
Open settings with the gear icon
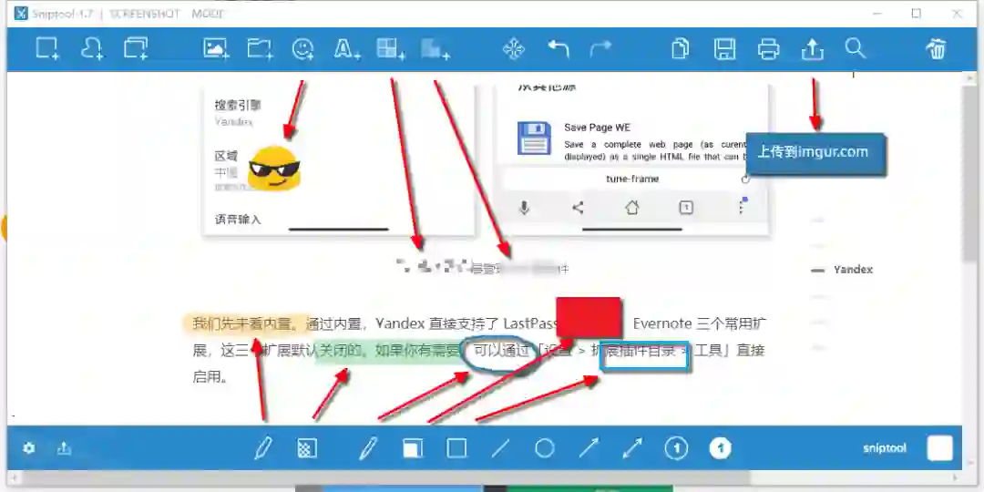[x=29, y=448]
